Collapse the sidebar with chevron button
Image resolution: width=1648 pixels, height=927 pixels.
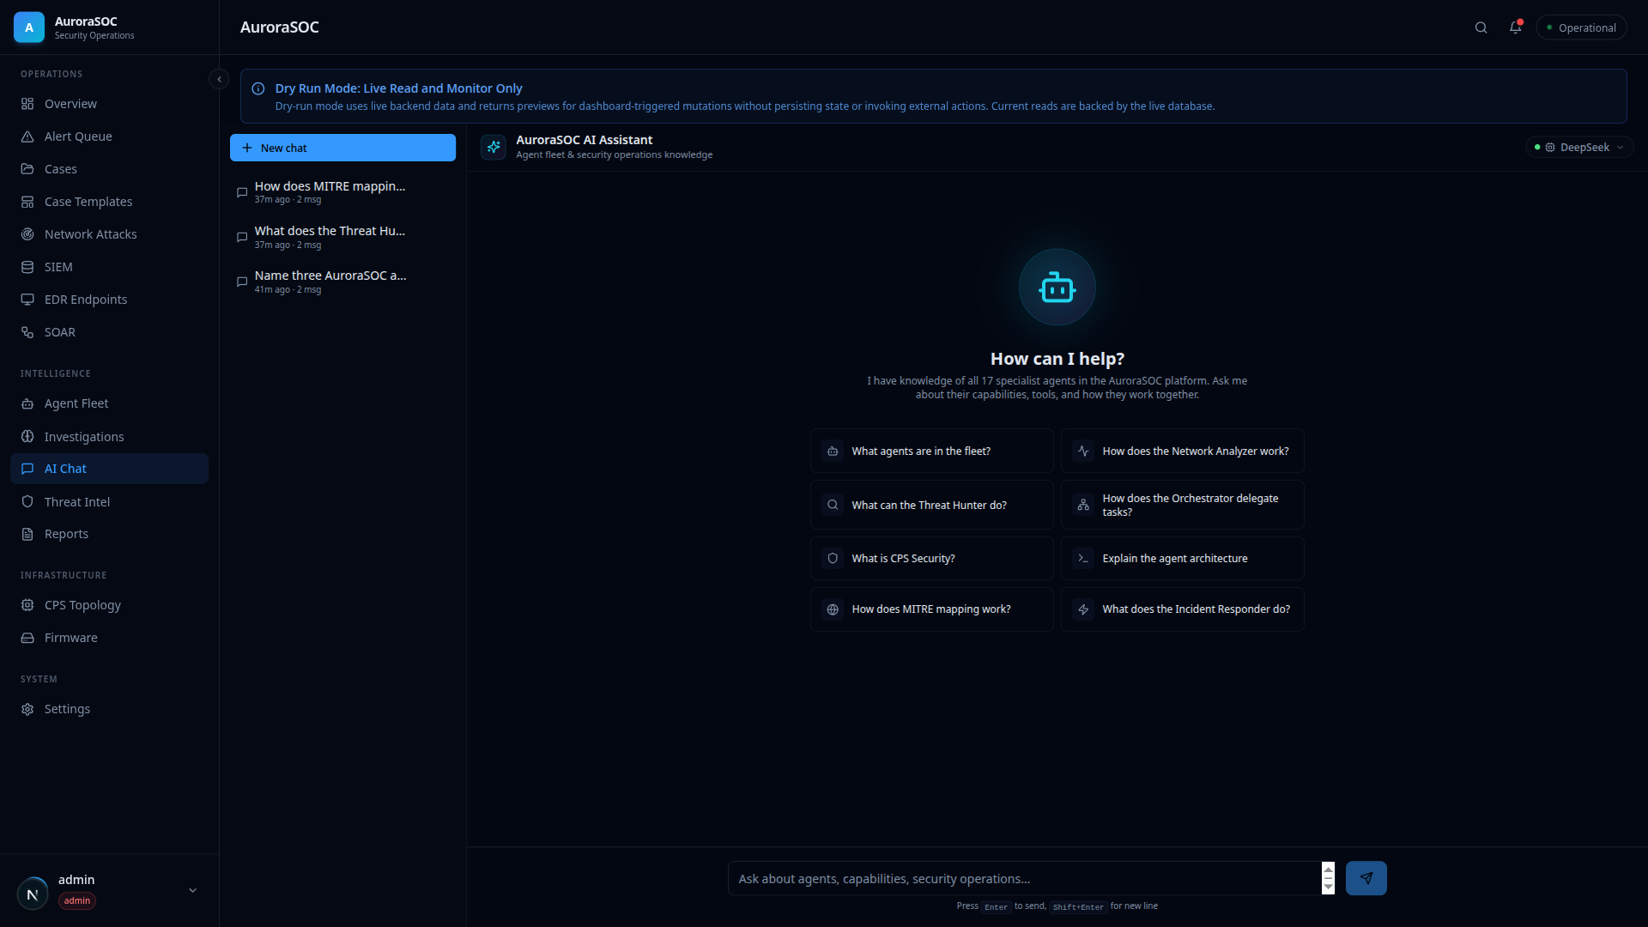click(219, 79)
